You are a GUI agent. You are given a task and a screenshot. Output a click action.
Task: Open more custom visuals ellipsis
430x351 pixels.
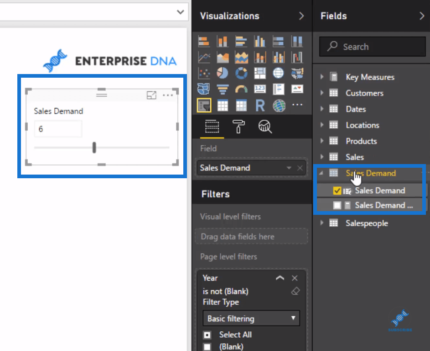point(297,105)
